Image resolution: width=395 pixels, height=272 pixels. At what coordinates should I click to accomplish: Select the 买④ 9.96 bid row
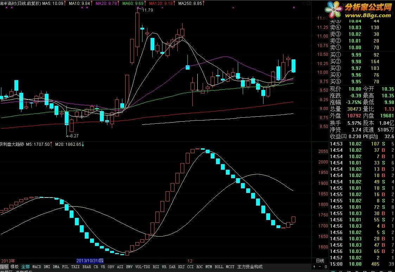[355, 75]
